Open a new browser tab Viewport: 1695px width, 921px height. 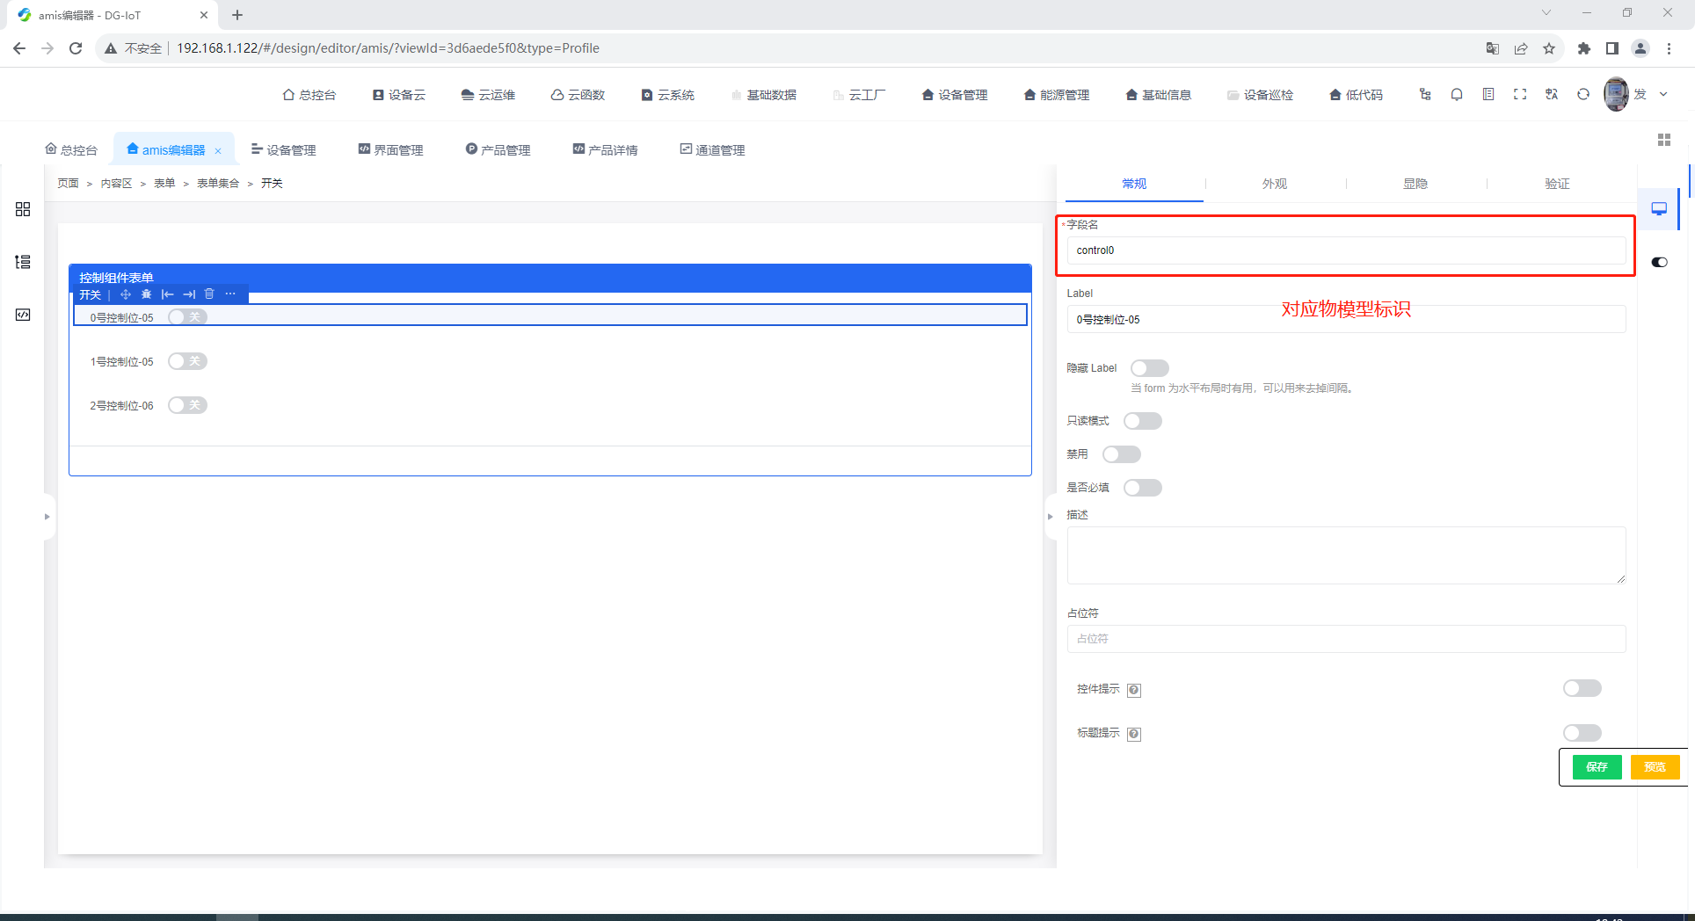click(237, 15)
